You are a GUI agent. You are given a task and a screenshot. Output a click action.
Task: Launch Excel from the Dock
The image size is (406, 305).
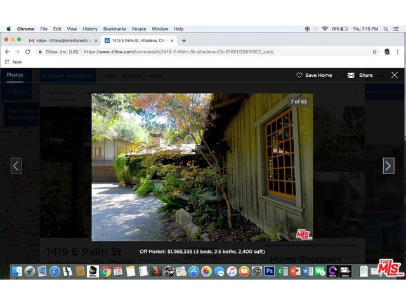coord(282,271)
